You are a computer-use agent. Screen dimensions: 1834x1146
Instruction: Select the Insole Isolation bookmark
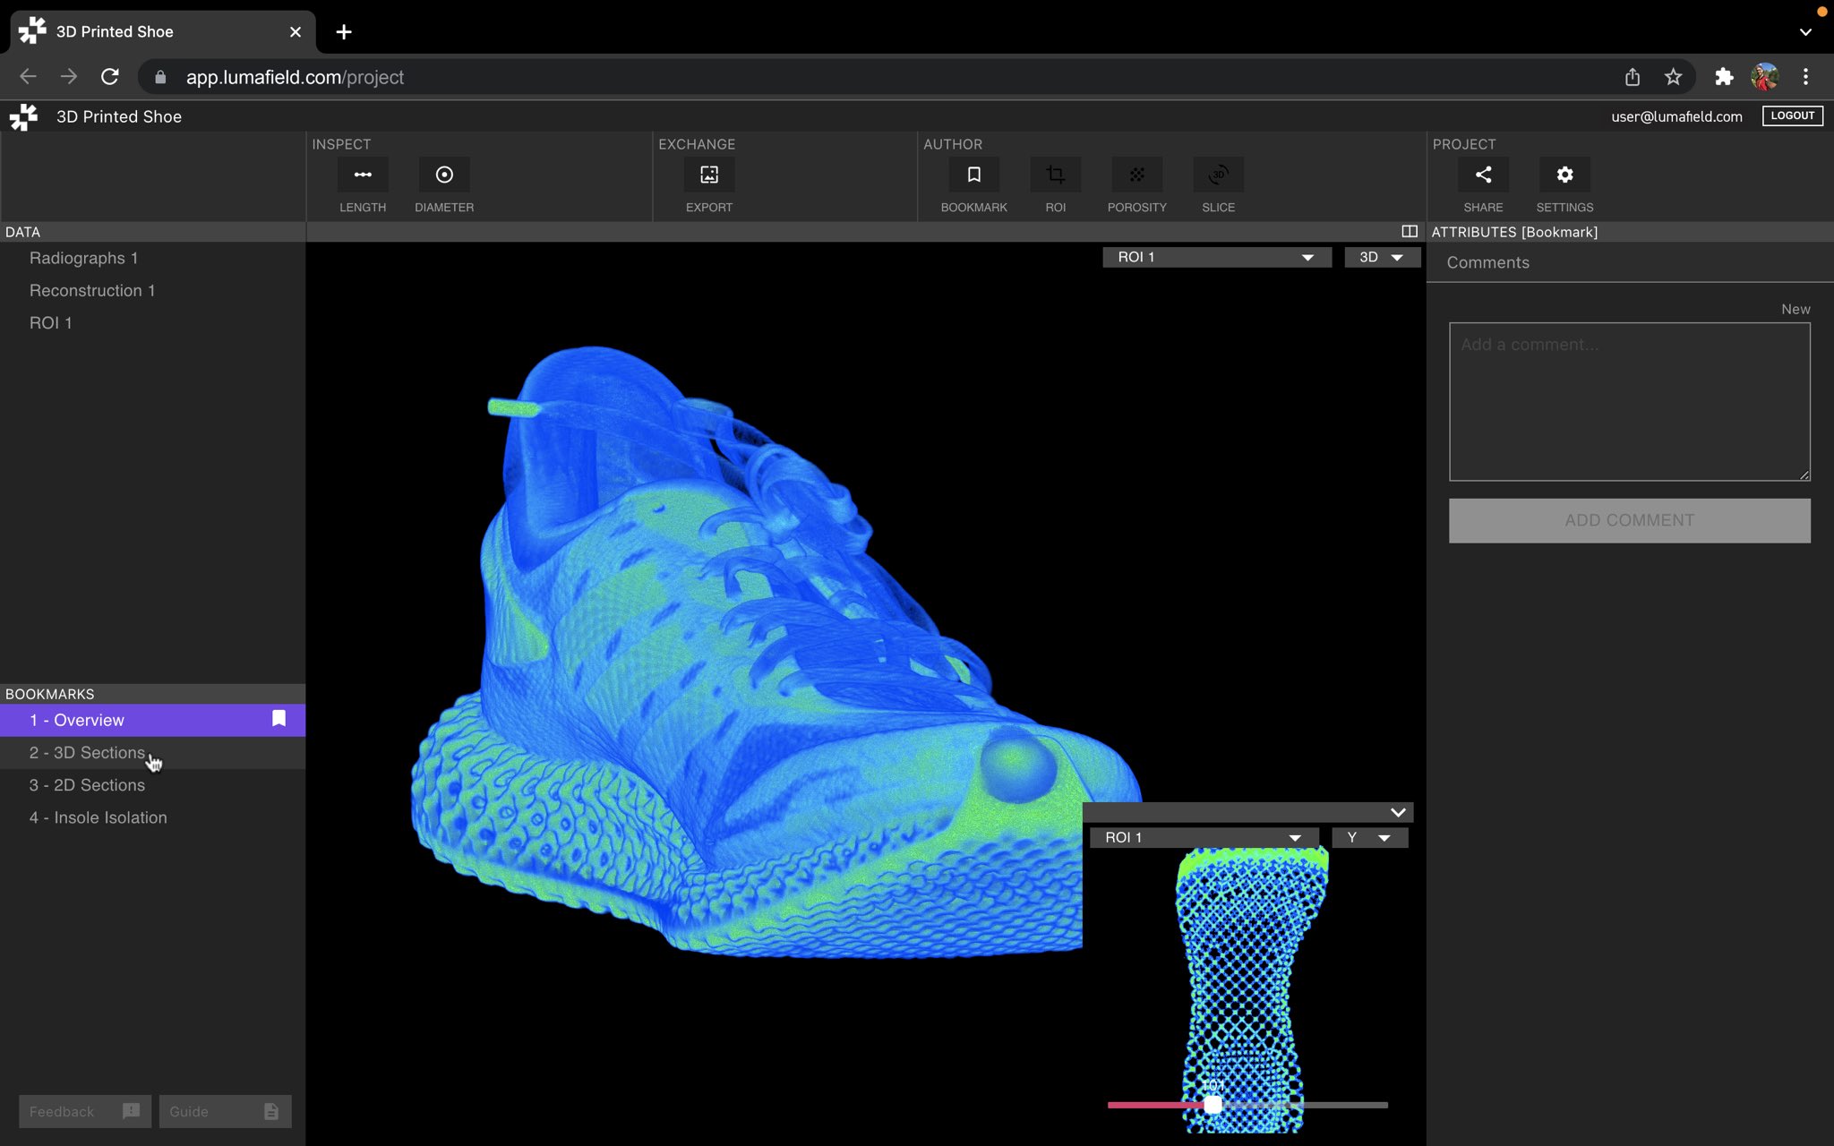[x=98, y=817]
